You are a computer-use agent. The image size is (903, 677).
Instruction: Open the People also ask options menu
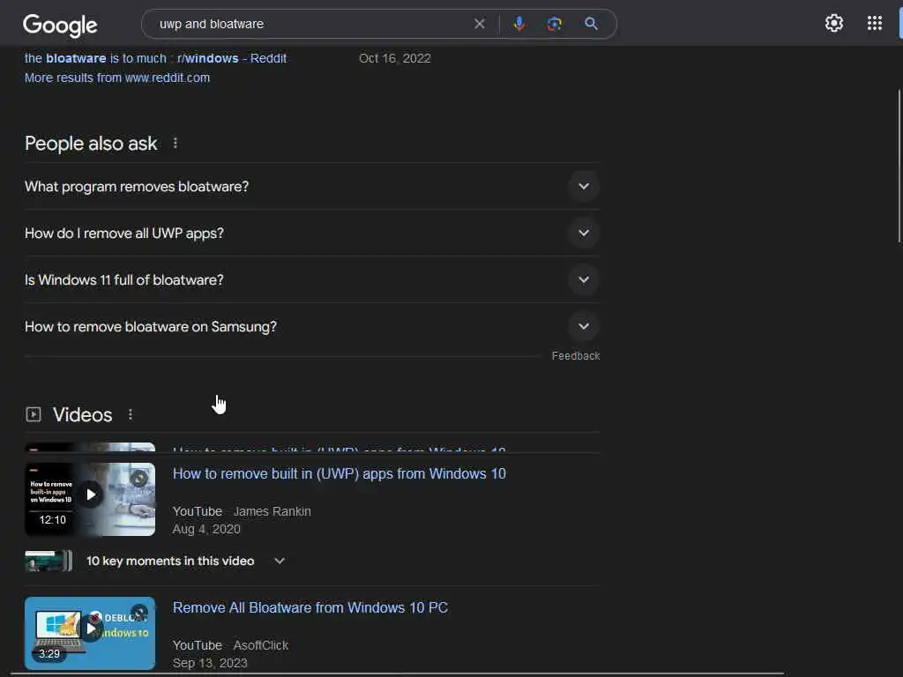[175, 143]
